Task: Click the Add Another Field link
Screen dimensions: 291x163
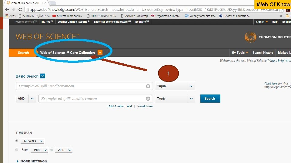Action: pos(119,106)
